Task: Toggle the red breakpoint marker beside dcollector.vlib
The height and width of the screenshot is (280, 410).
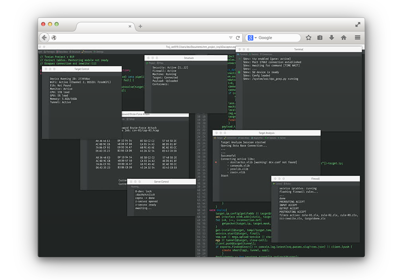Action: [216, 162]
